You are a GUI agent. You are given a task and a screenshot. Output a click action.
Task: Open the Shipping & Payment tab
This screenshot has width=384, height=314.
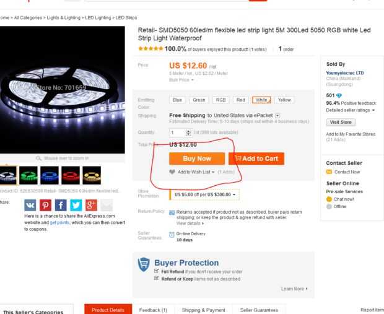tap(203, 309)
